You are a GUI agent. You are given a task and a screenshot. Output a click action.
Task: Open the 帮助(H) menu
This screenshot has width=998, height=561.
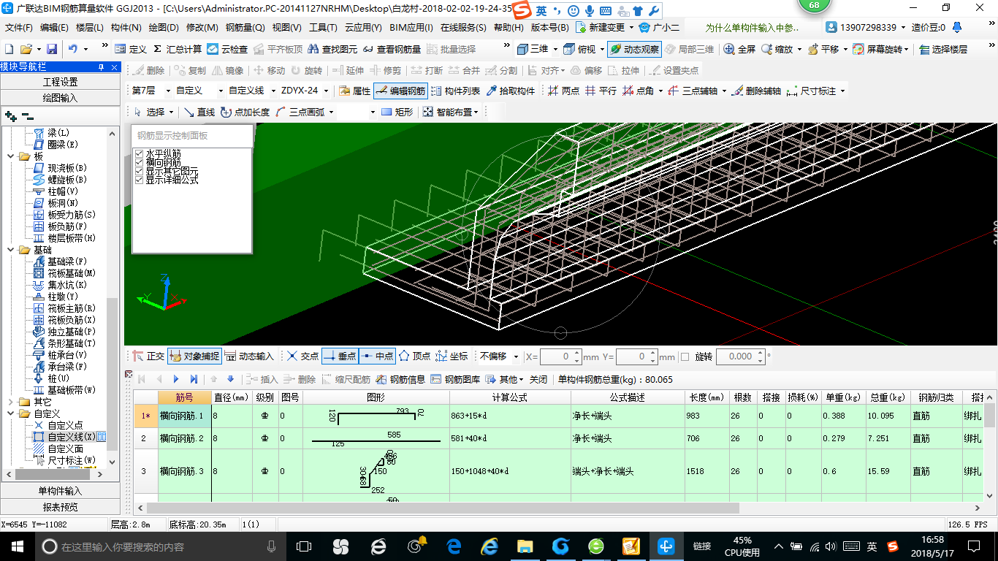coord(508,28)
